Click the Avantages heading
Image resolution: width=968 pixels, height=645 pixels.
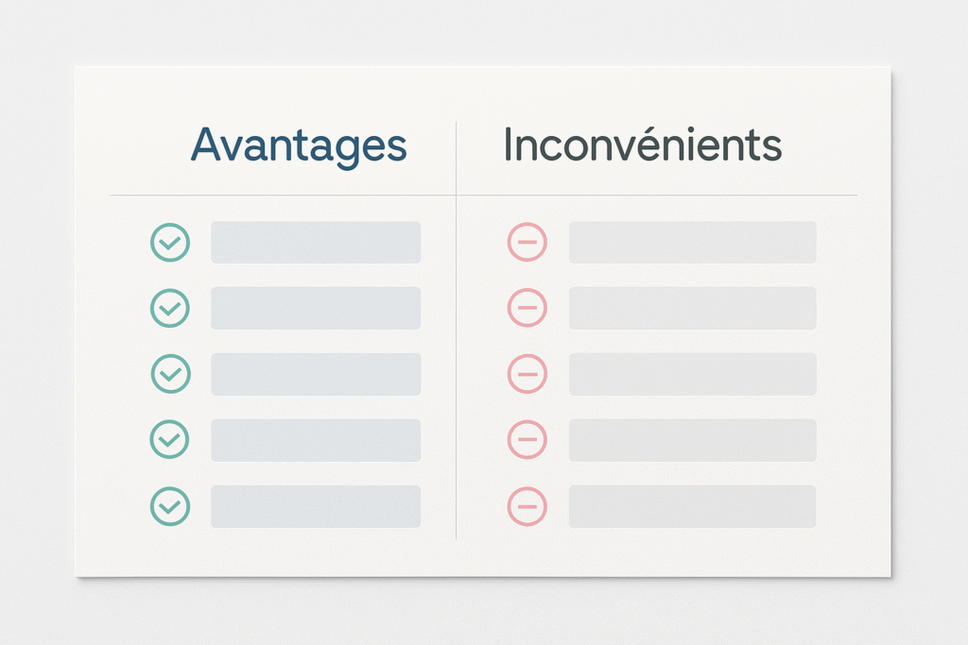[299, 145]
